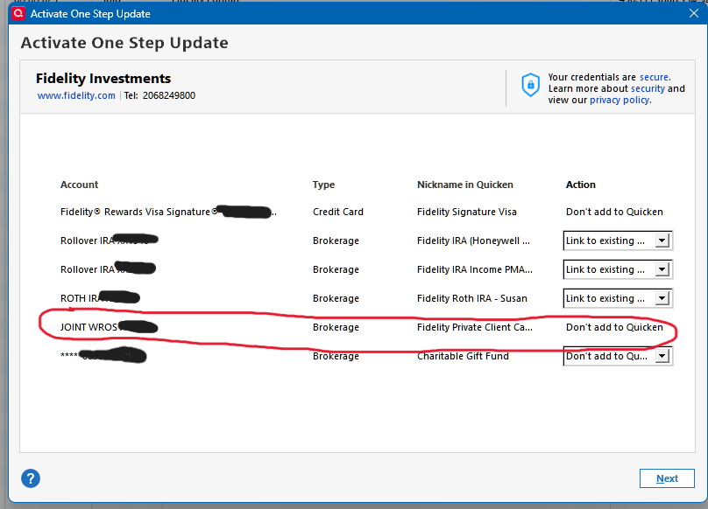The width and height of the screenshot is (708, 509).
Task: Open the 'security' information link
Action: pyautogui.click(x=648, y=88)
